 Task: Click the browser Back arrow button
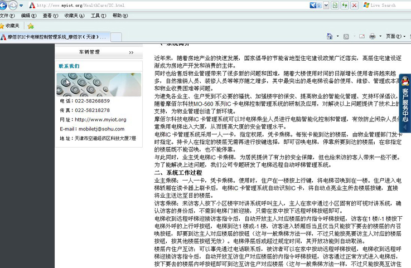(3, 5)
